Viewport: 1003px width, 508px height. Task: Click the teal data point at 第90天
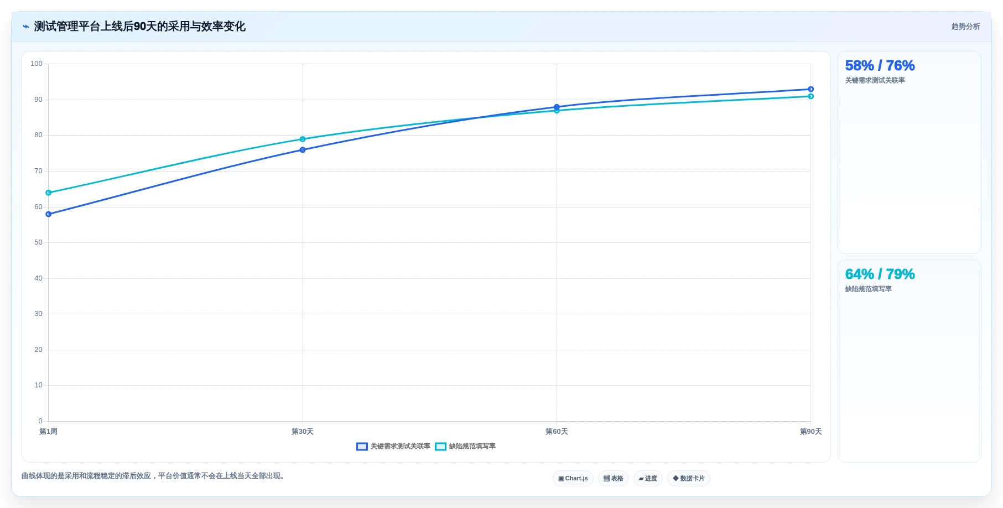pos(811,96)
